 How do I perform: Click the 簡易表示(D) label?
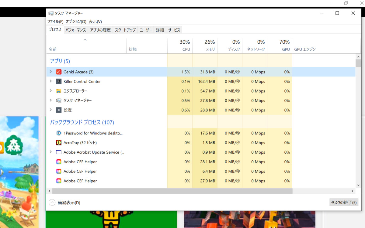coord(69,202)
